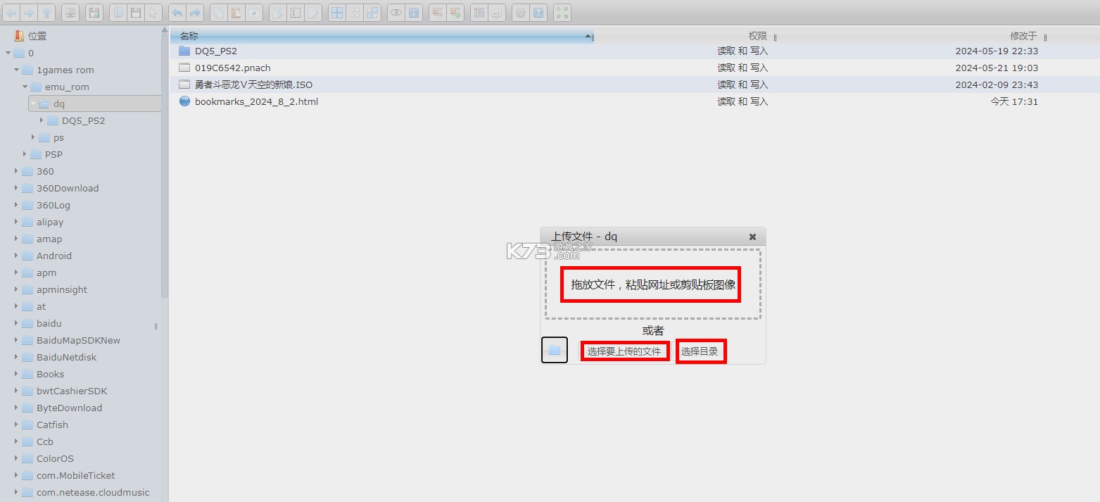This screenshot has height=502, width=1100.
Task: Open help using the question mark icon
Action: [x=538, y=12]
